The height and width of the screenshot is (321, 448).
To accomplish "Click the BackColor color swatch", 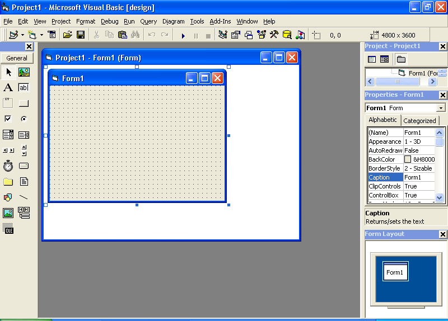I will pyautogui.click(x=408, y=159).
